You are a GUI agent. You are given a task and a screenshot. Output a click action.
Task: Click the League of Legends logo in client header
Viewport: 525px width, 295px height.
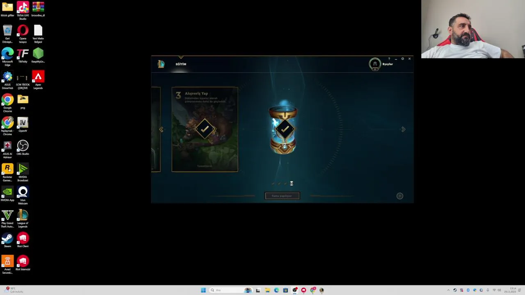pyautogui.click(x=161, y=64)
